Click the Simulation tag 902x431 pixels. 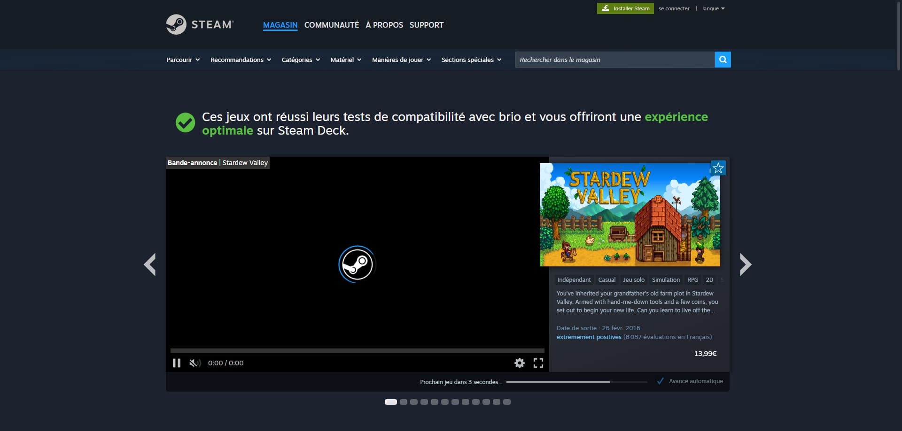click(666, 280)
